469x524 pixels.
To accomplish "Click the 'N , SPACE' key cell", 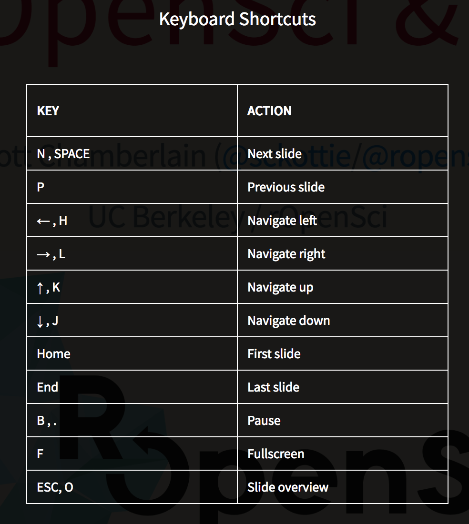I will pos(132,154).
